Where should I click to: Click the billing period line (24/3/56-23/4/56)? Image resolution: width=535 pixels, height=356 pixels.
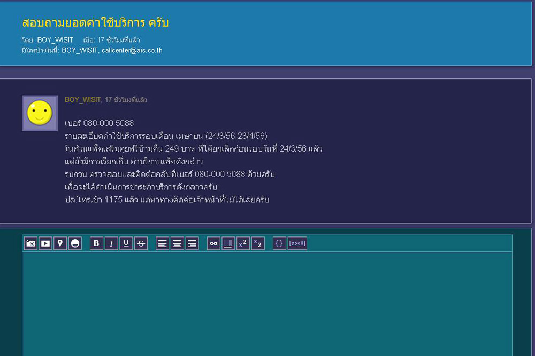coord(166,136)
